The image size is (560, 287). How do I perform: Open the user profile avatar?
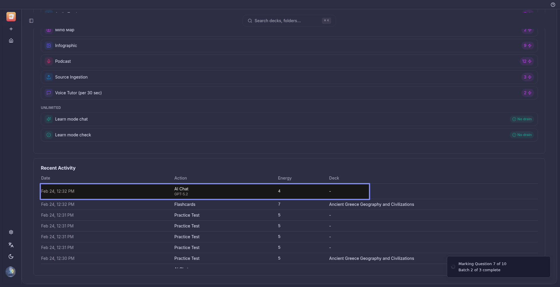coord(10,272)
